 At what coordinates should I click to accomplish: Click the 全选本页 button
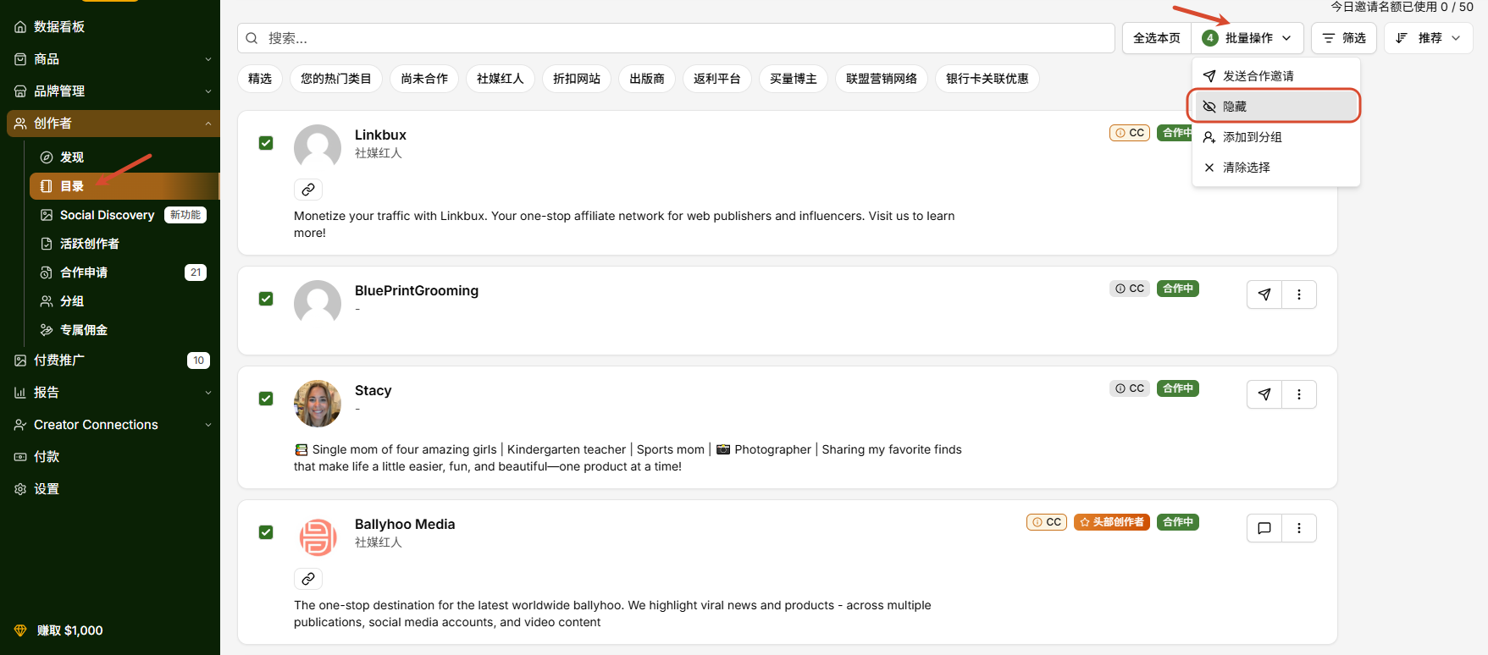1157,38
